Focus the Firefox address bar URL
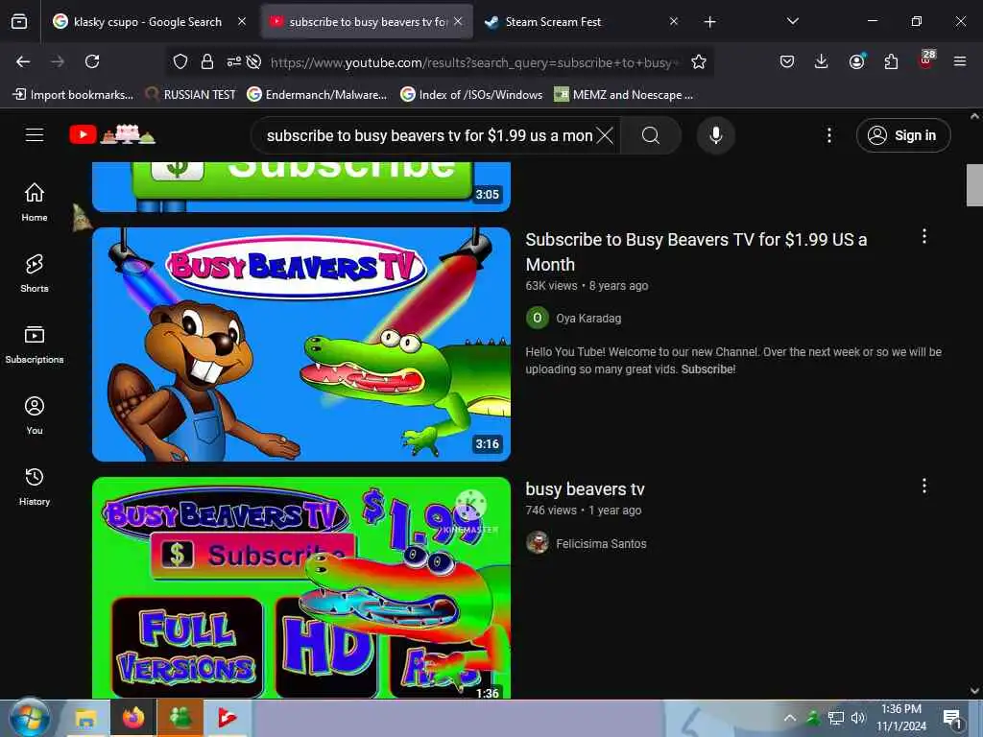 (475, 62)
